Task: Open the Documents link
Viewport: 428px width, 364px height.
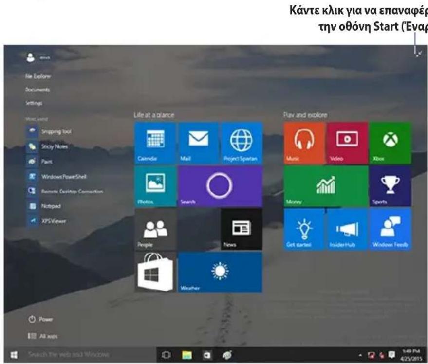Action: point(37,90)
